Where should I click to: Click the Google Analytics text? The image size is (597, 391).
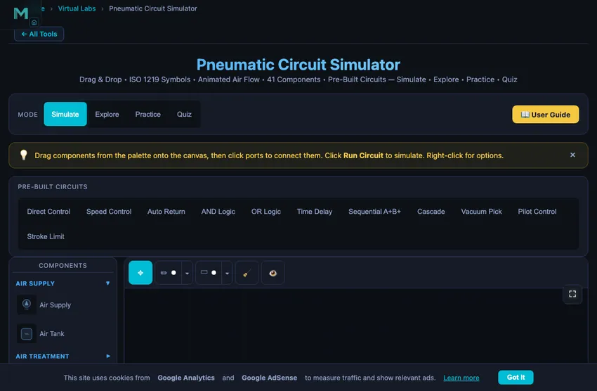(186, 378)
